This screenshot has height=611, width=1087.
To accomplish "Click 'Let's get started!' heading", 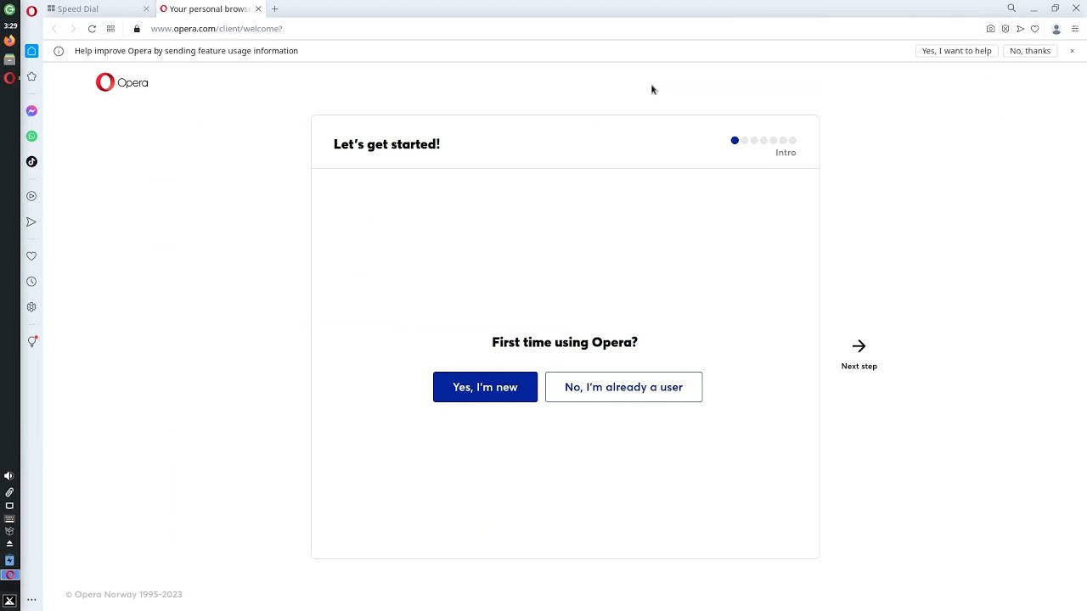I will click(x=386, y=144).
